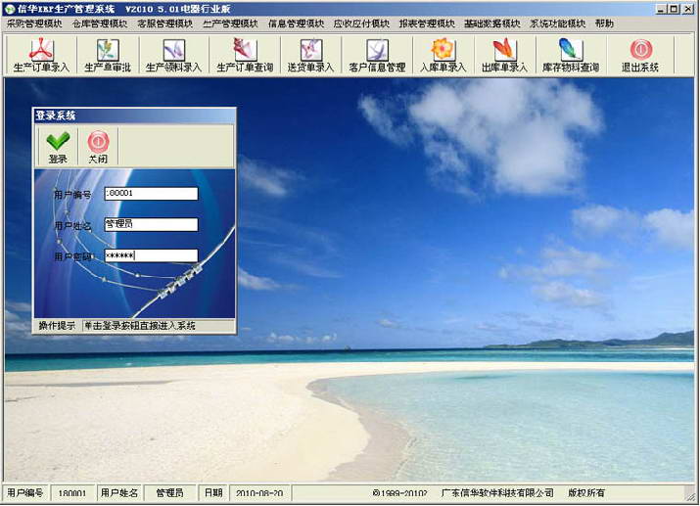Open the 生产订单查询 toolbar icon

click(245, 56)
